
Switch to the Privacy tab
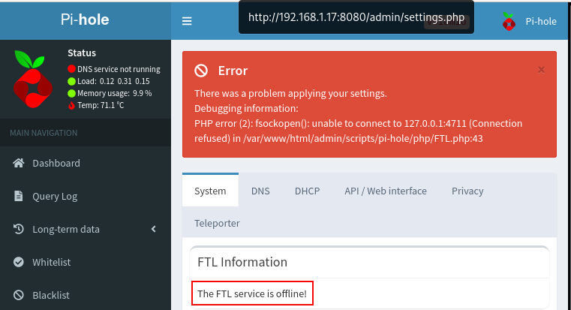click(x=467, y=191)
